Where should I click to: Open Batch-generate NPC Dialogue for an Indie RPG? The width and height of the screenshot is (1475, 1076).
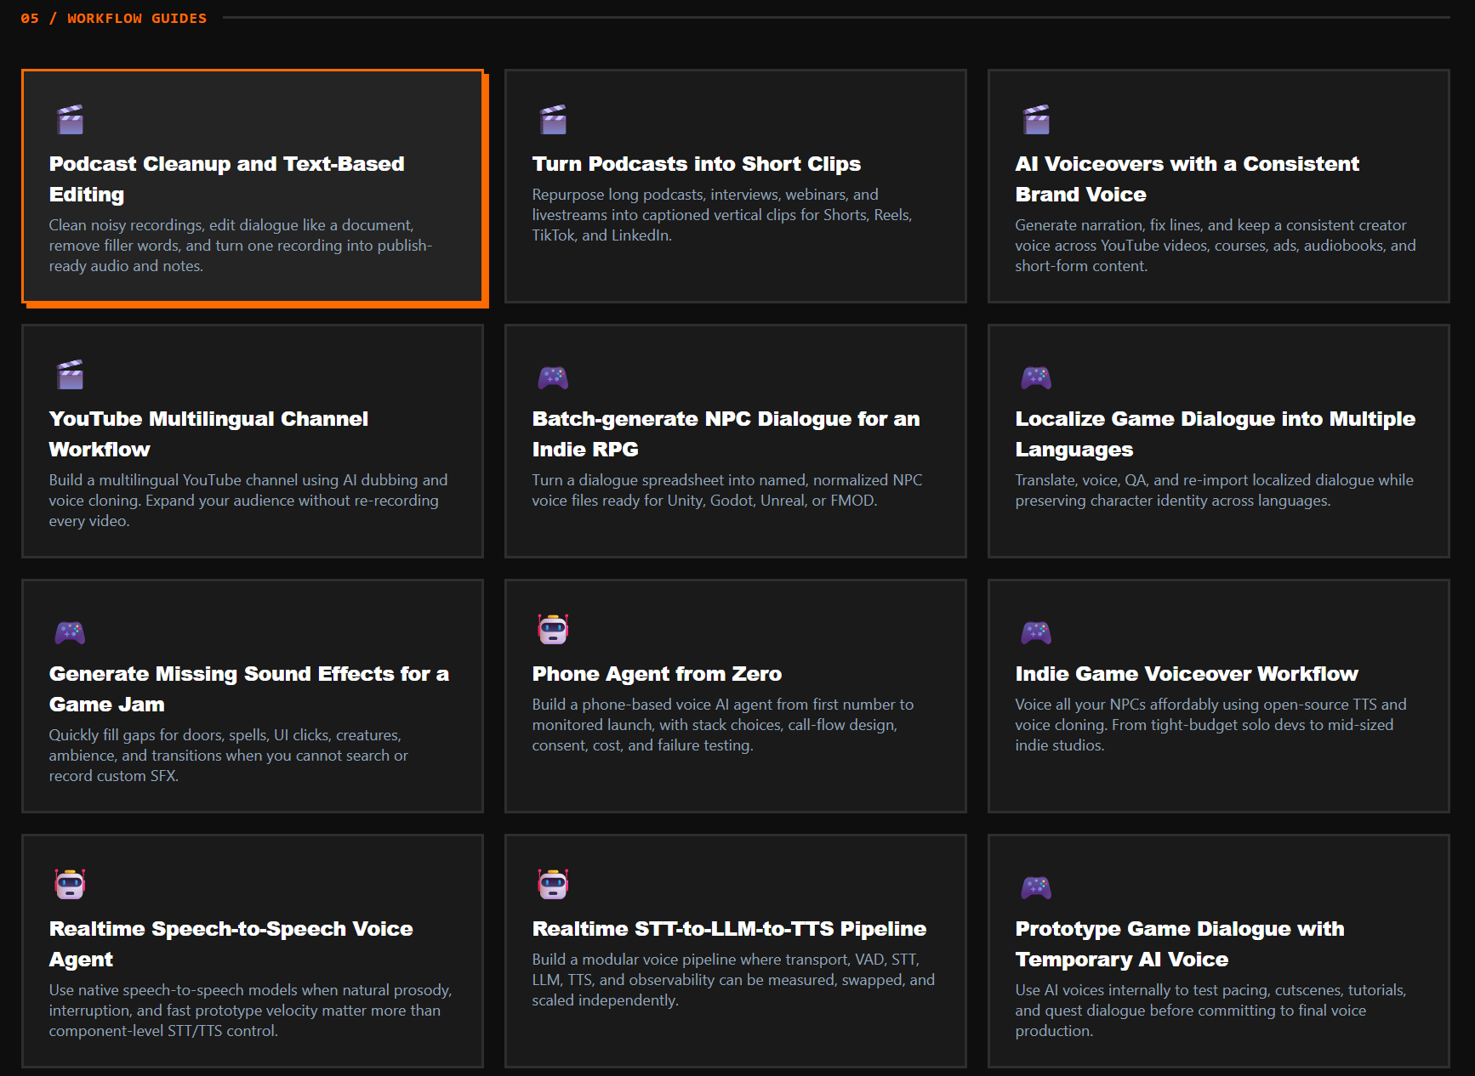[726, 434]
